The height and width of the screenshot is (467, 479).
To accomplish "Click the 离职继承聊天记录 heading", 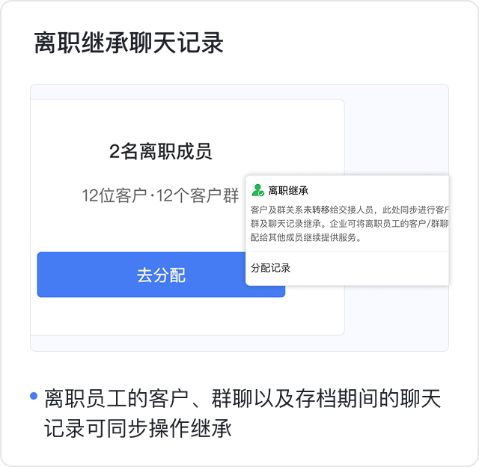I will point(129,43).
